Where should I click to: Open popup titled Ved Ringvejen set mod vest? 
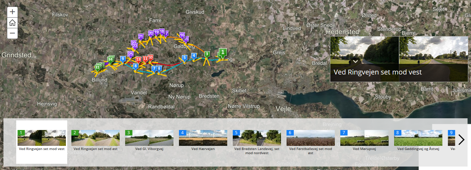(x=378, y=72)
